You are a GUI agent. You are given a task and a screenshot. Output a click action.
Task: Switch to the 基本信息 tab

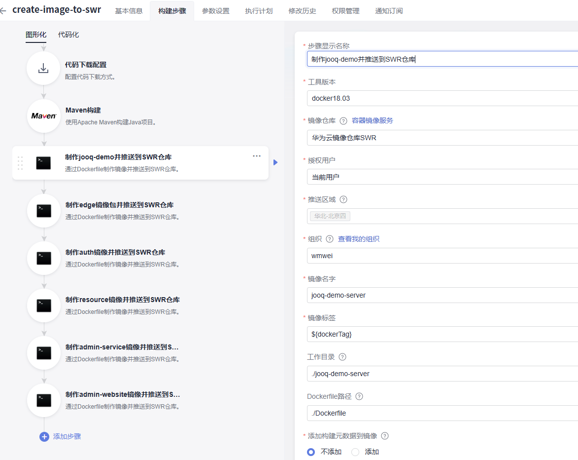click(x=129, y=11)
